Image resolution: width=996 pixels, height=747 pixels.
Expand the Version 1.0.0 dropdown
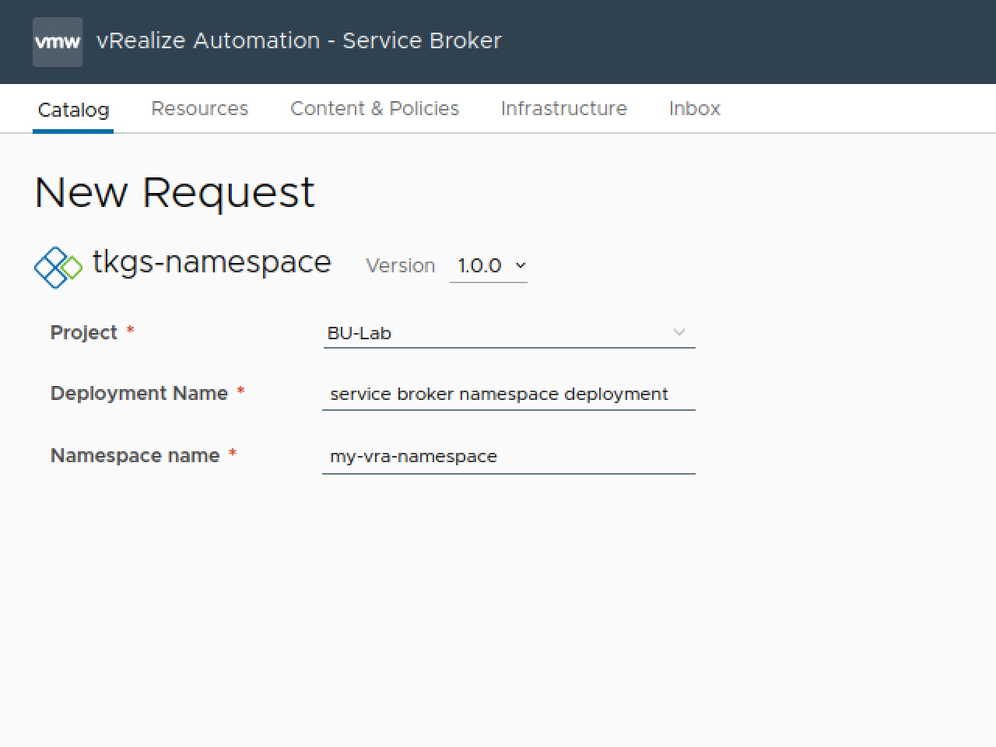click(x=489, y=266)
